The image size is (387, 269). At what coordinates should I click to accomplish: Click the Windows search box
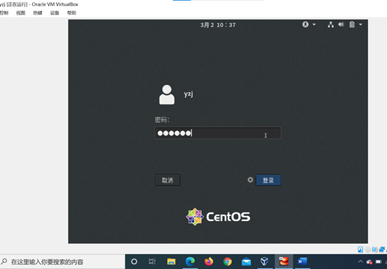[x=62, y=261]
